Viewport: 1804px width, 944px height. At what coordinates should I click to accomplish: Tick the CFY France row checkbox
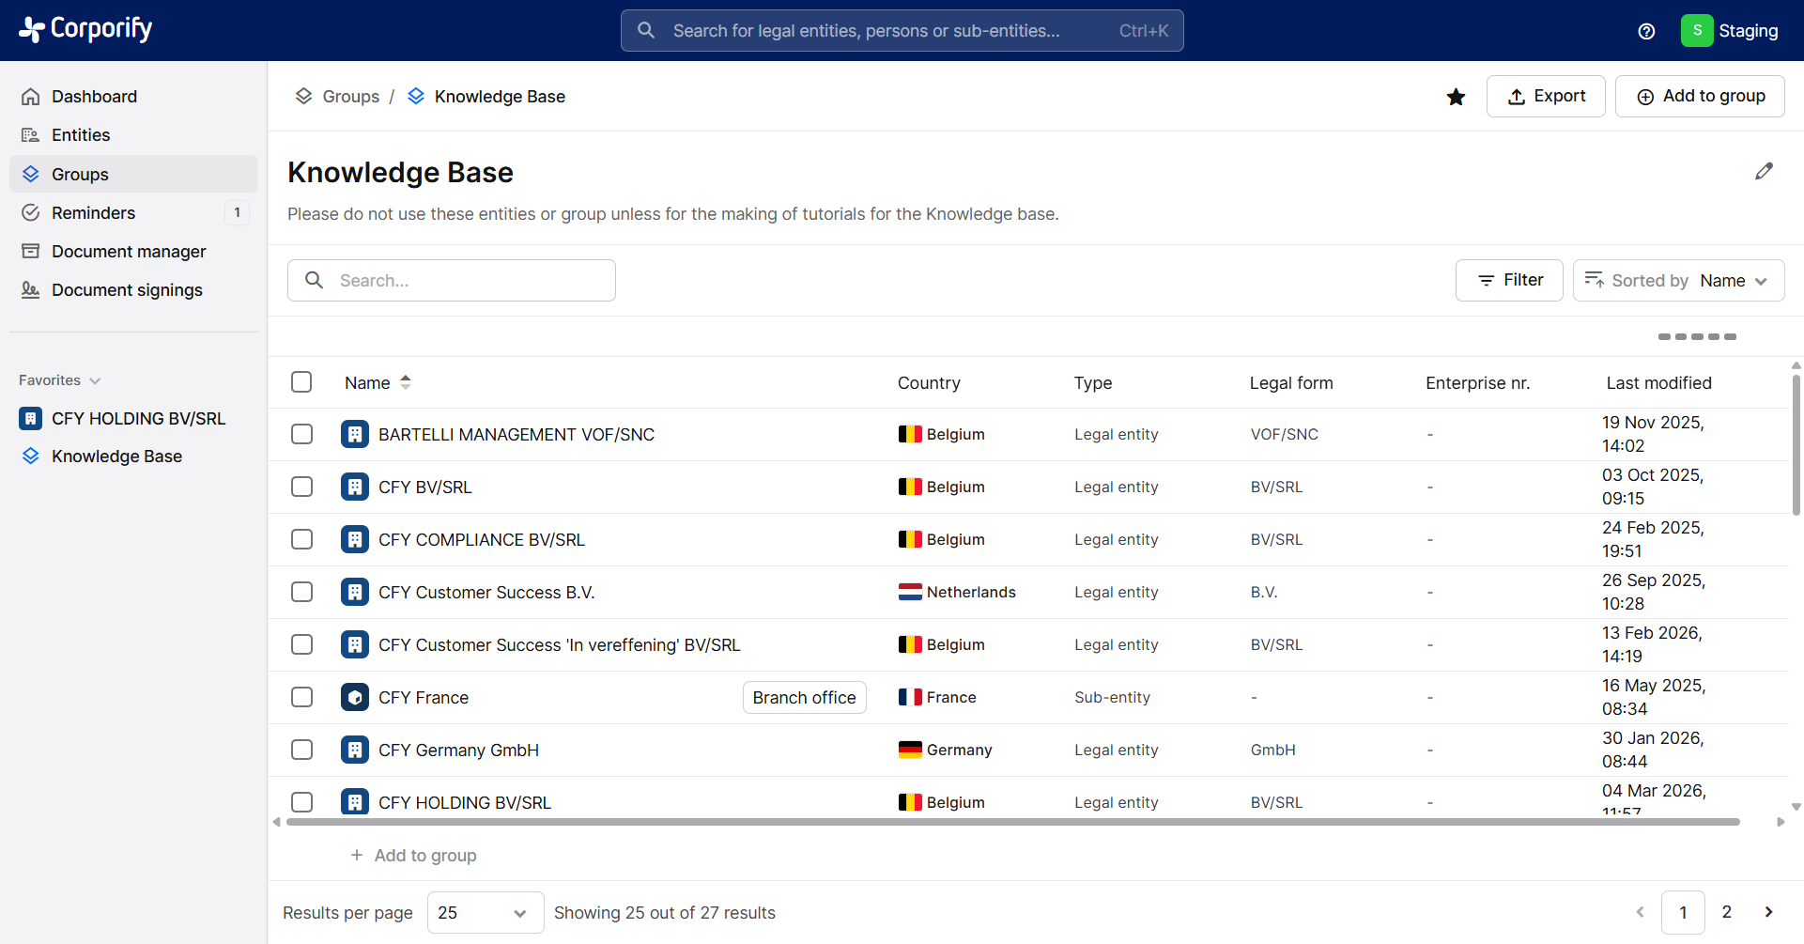301,697
